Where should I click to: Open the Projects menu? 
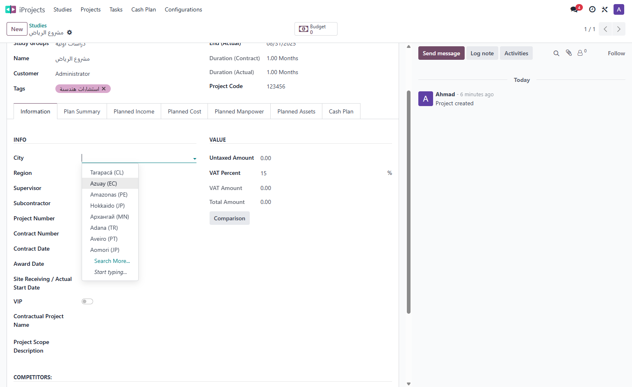[x=91, y=9]
